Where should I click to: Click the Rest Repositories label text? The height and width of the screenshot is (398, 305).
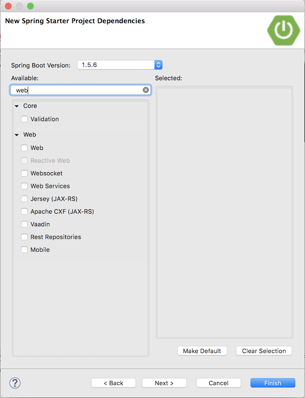click(x=56, y=237)
